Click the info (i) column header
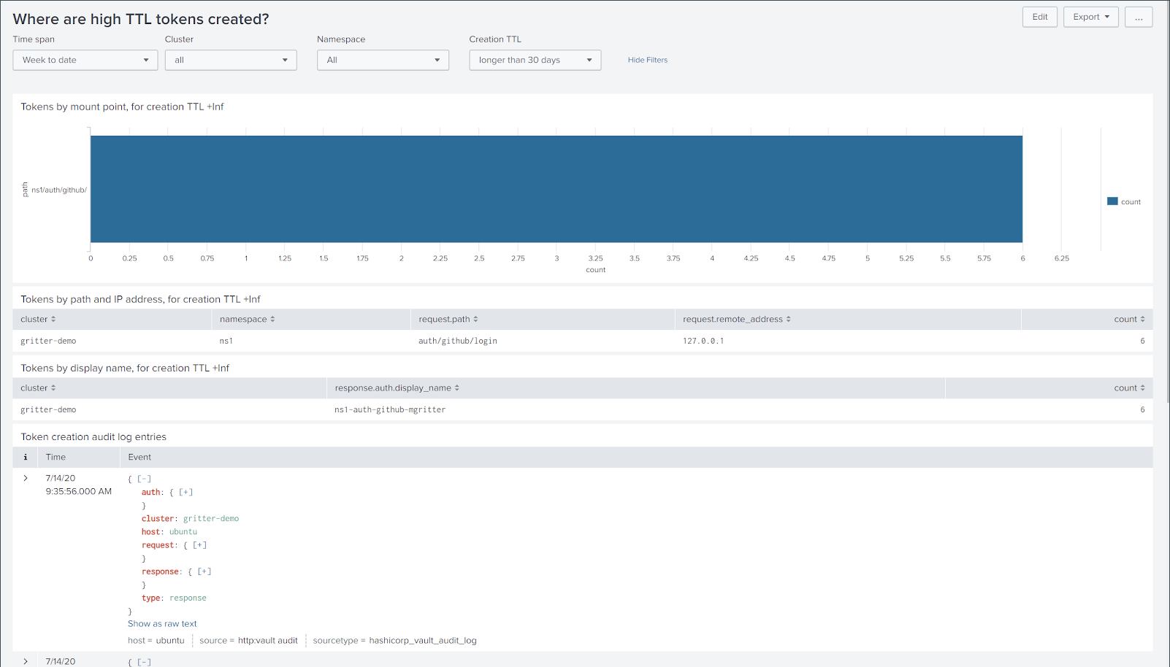 coord(25,457)
